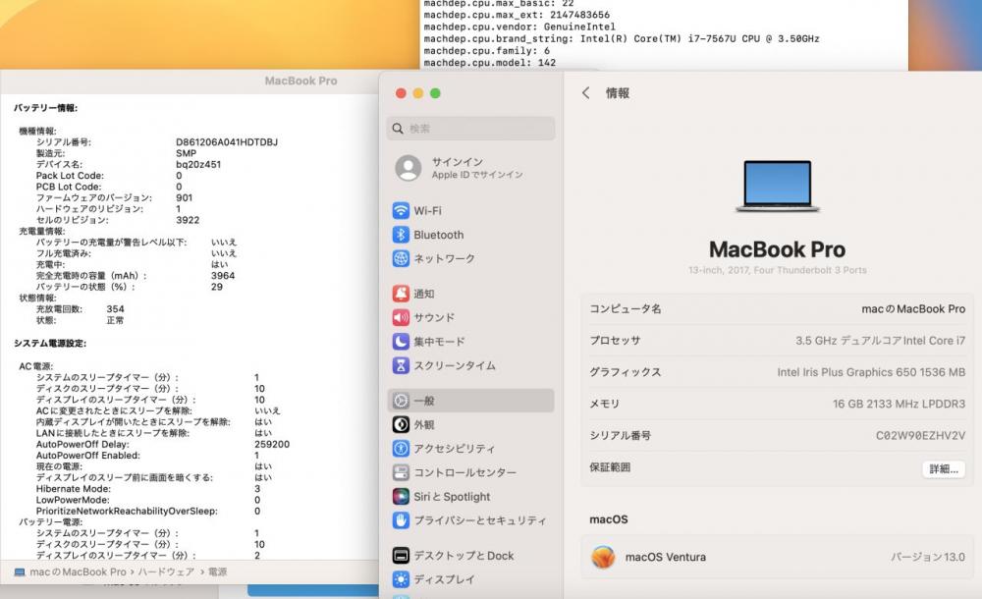982x599 pixels.
Task: Minimize the System Settings window
Action: (417, 93)
